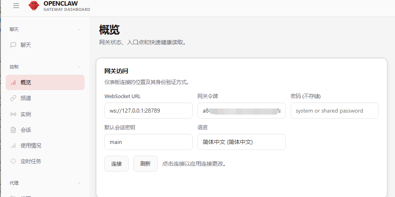
Task: Click the spinner icon beside 定时任务
Action: pyautogui.click(x=13, y=161)
